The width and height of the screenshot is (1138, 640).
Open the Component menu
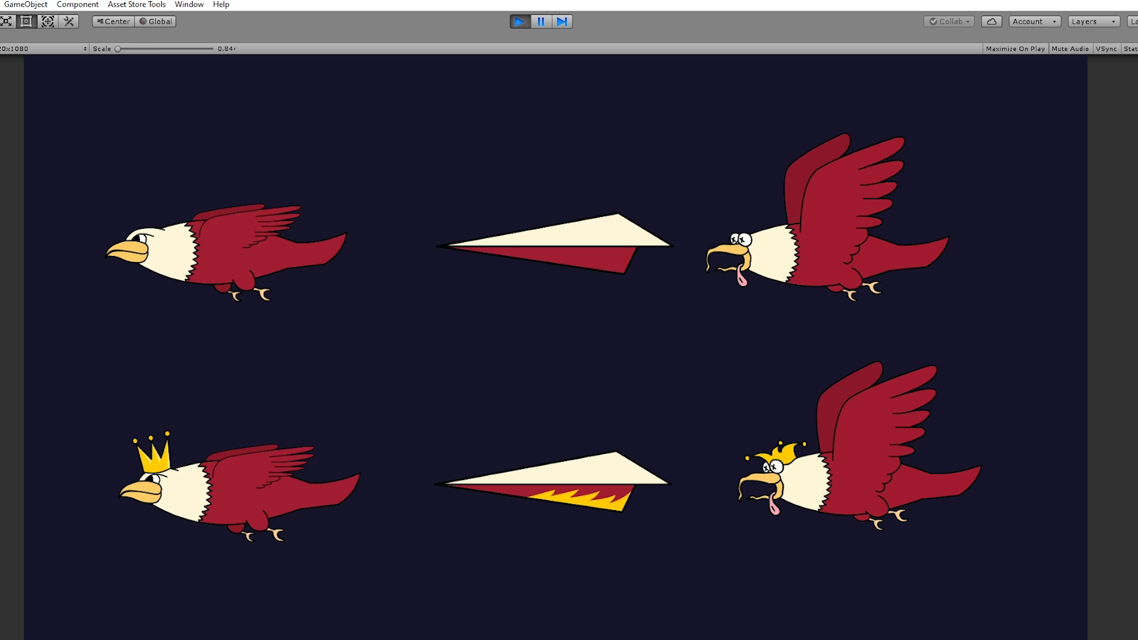click(78, 5)
